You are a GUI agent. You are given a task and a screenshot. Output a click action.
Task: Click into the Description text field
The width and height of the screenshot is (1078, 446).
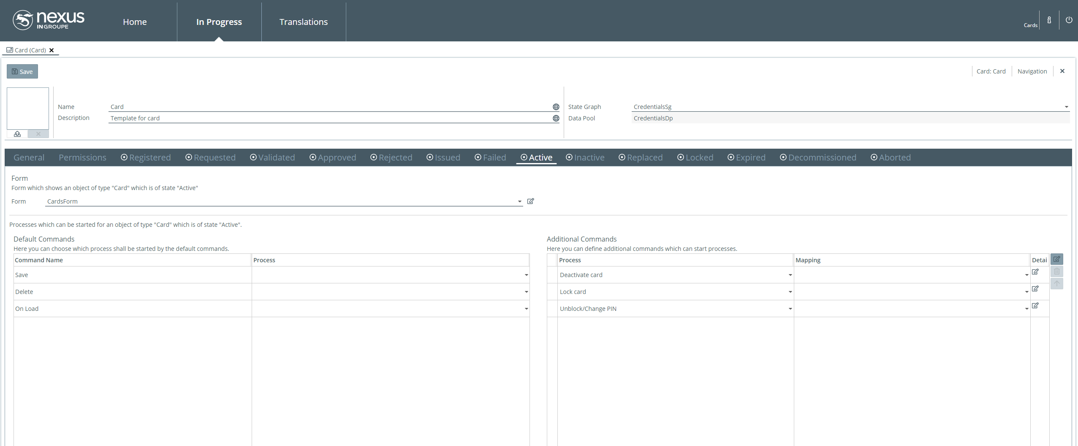[329, 118]
